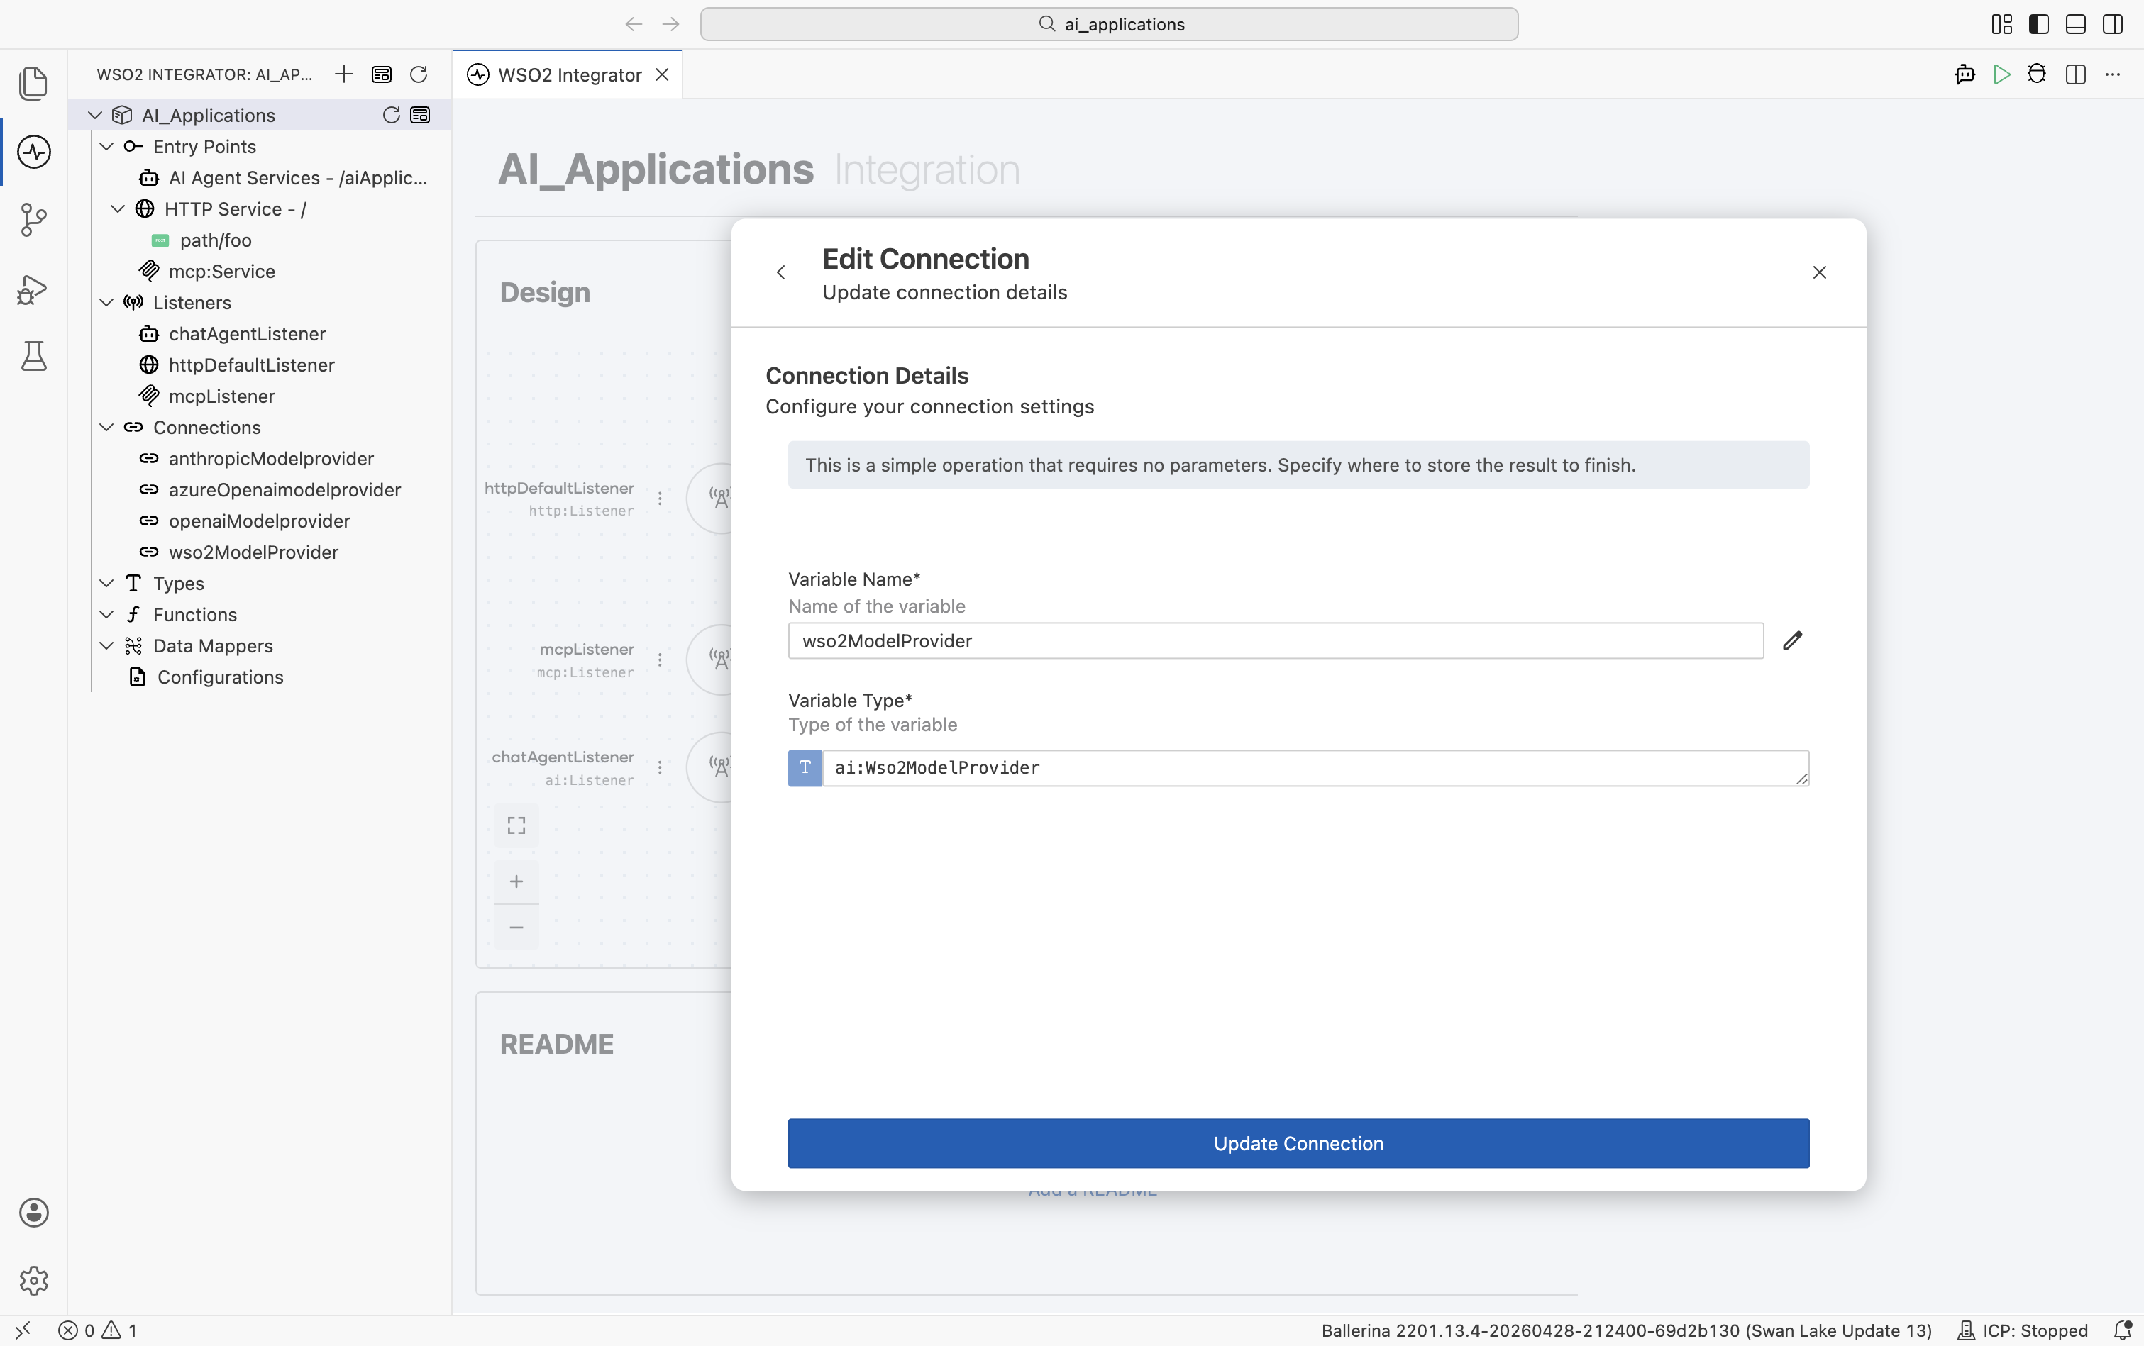
Task: Run the integration with play icon
Action: click(2001, 74)
